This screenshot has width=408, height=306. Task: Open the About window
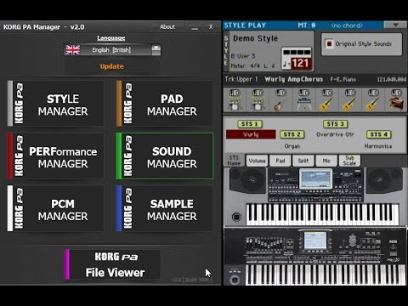pyautogui.click(x=167, y=27)
